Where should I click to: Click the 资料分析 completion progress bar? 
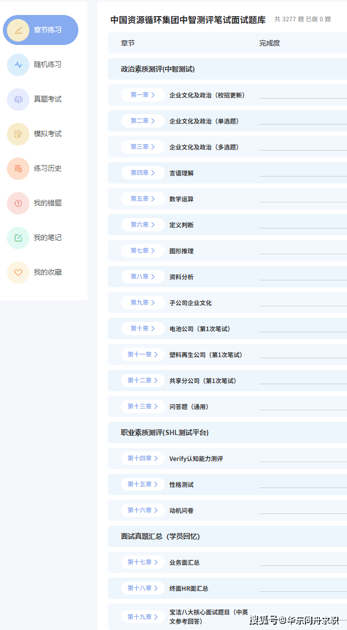click(x=303, y=280)
